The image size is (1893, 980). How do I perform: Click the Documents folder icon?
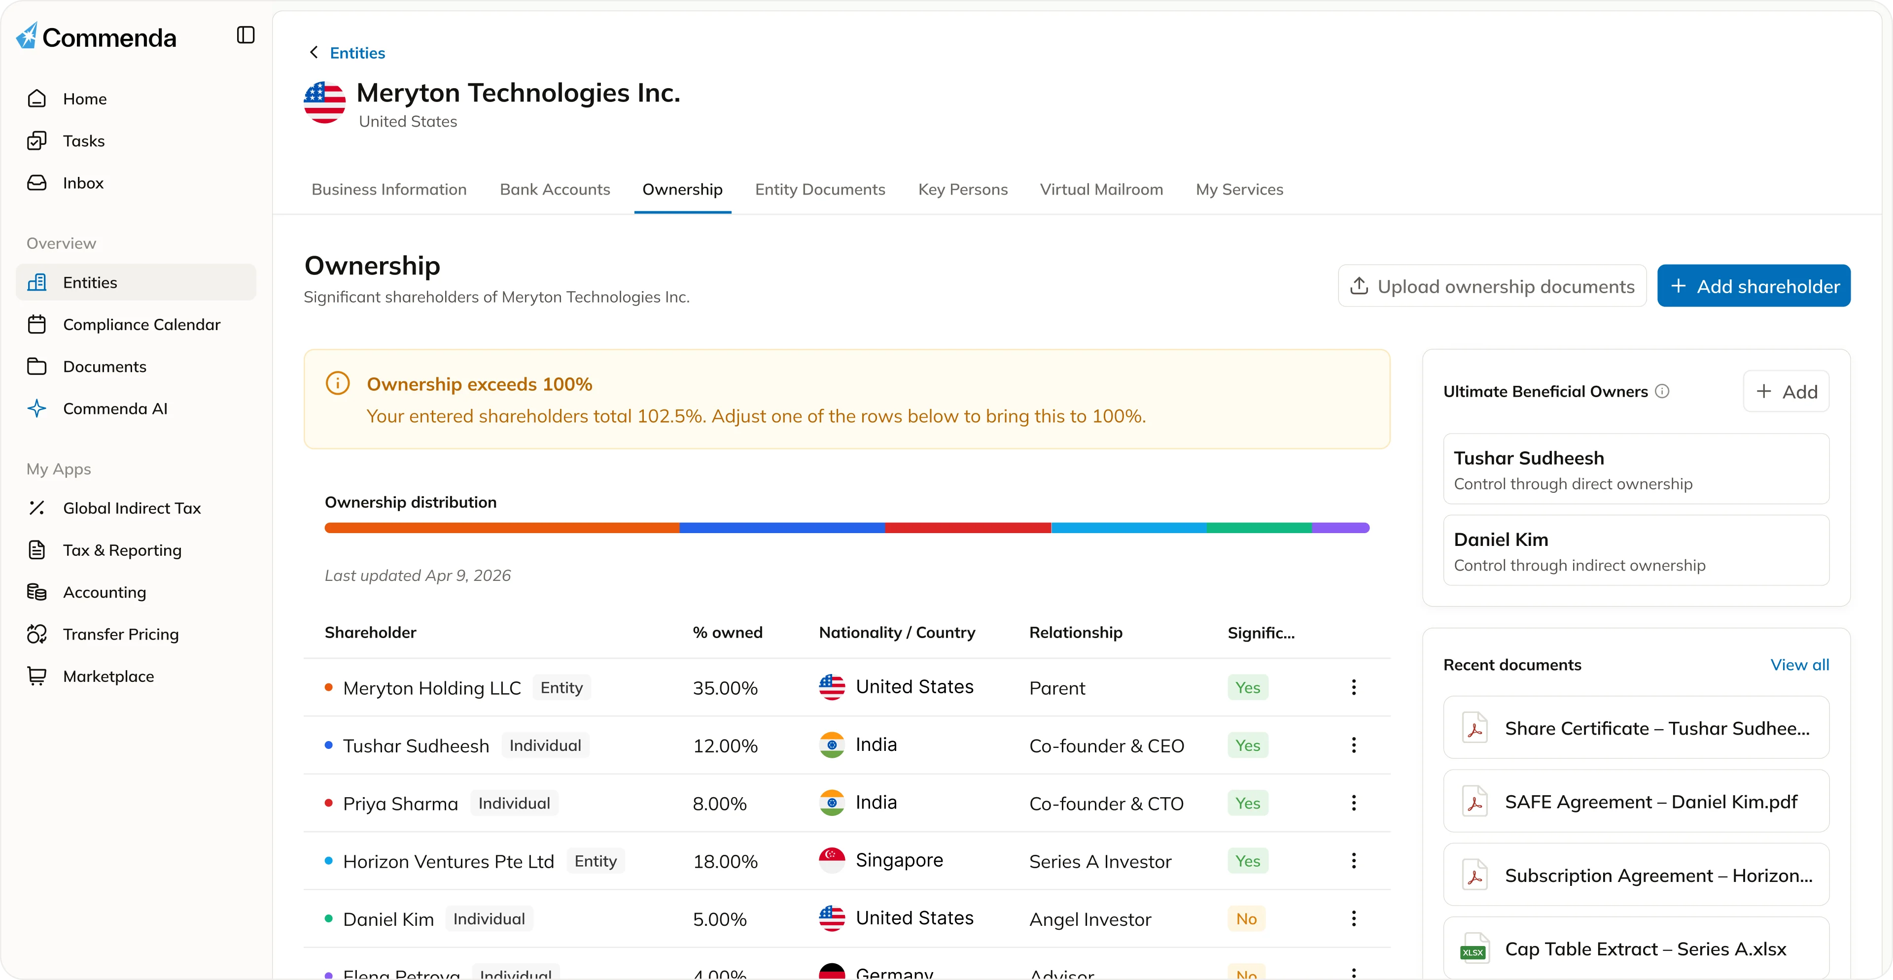37,367
